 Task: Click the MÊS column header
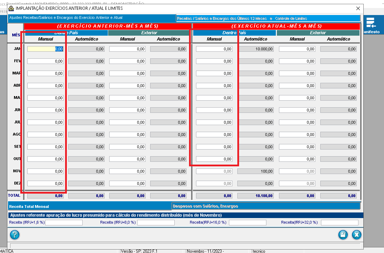(x=16, y=35)
